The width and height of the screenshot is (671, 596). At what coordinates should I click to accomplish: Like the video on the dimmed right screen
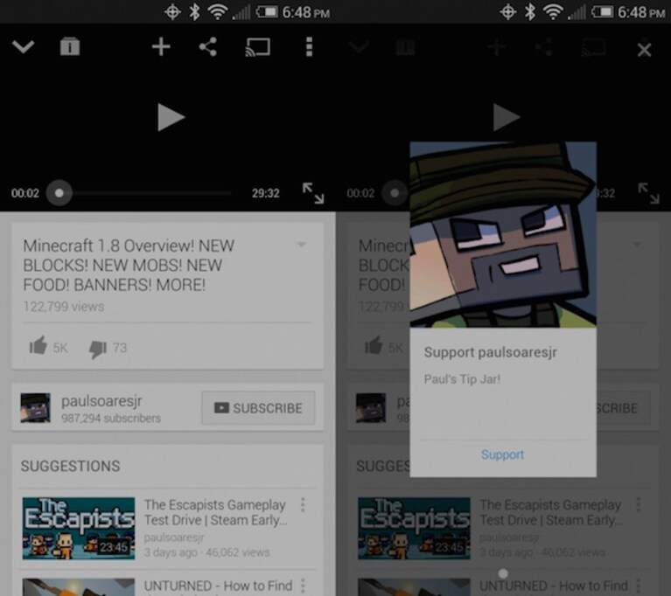click(x=374, y=345)
